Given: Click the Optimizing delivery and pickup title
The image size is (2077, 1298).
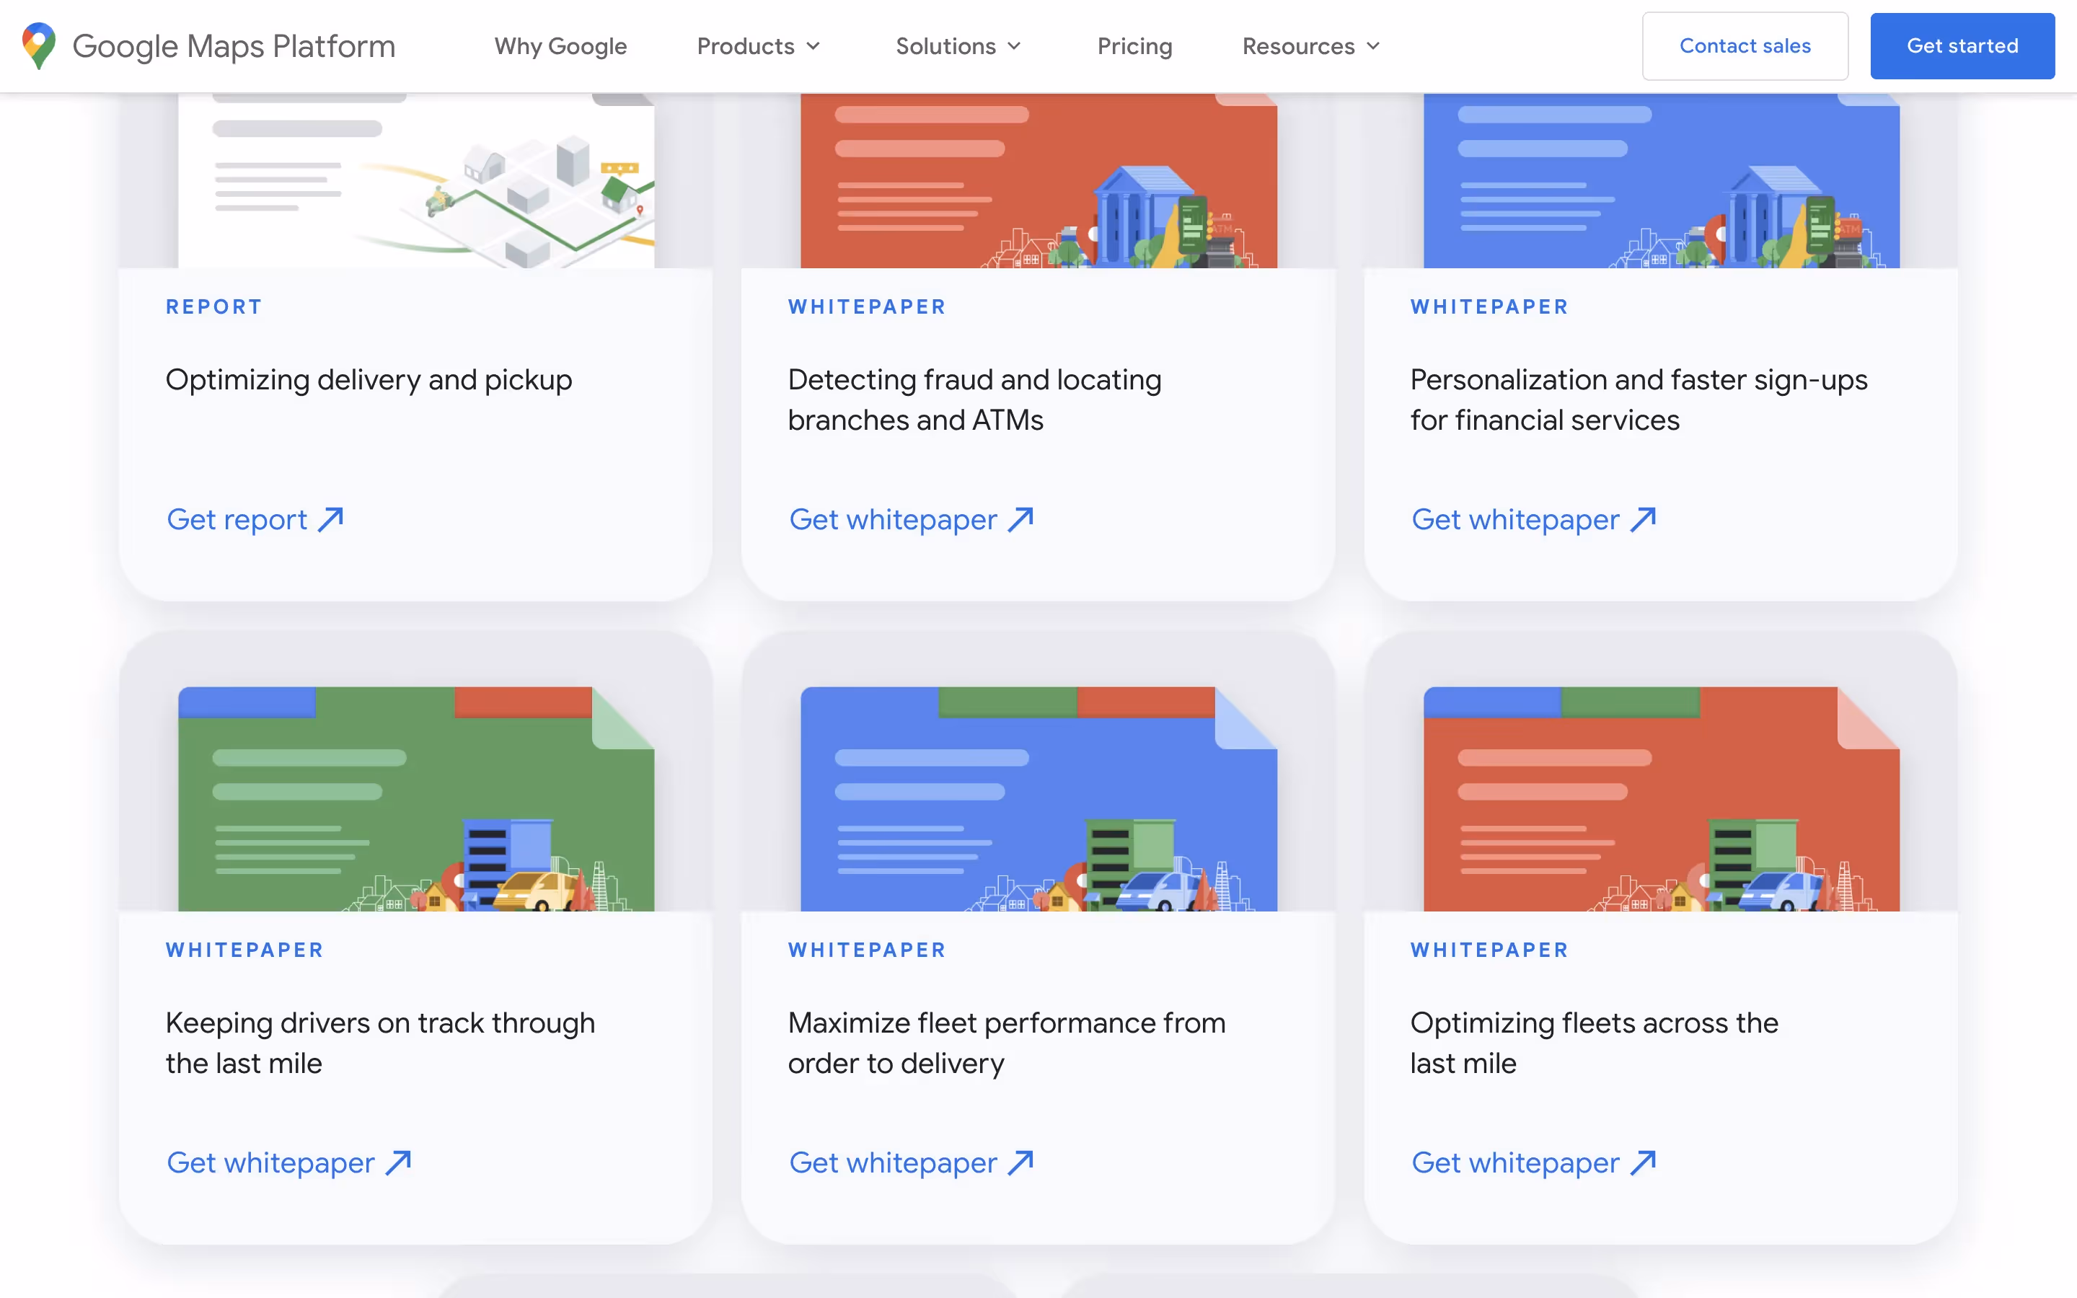Looking at the screenshot, I should [369, 379].
